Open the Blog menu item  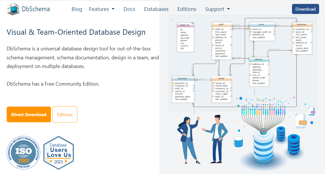pyautogui.click(x=77, y=9)
